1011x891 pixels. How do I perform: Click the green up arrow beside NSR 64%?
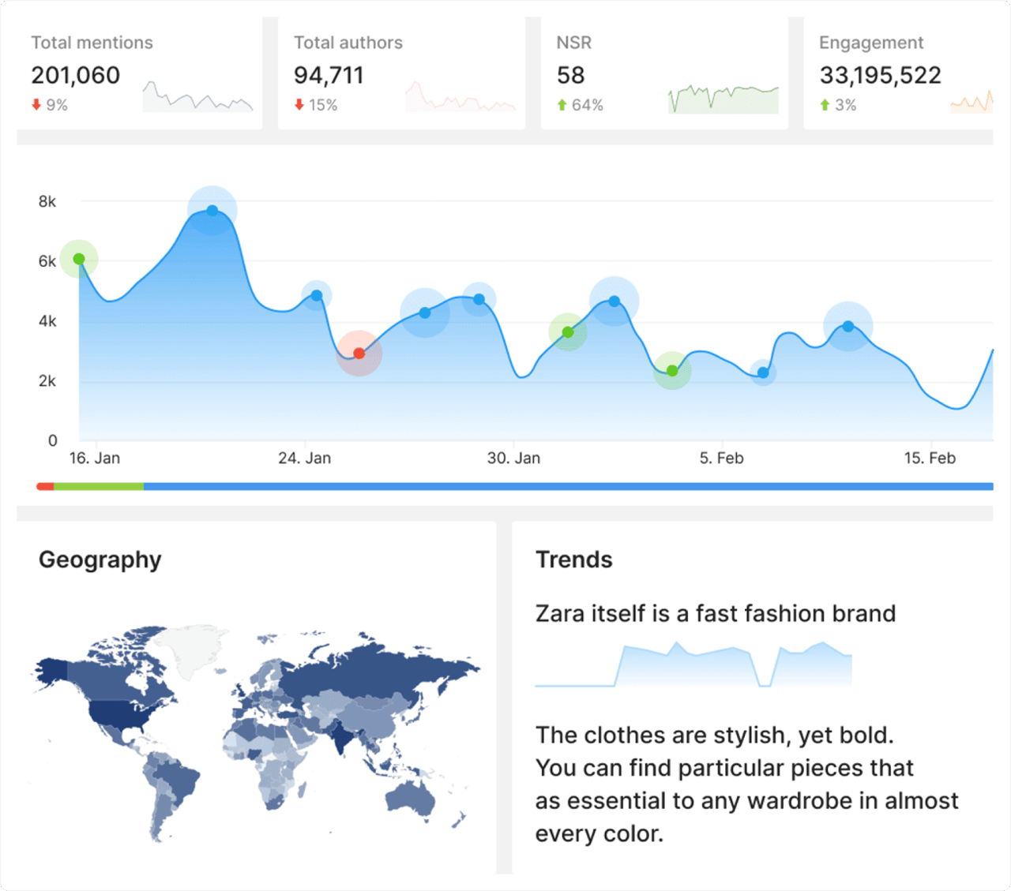[x=562, y=104]
